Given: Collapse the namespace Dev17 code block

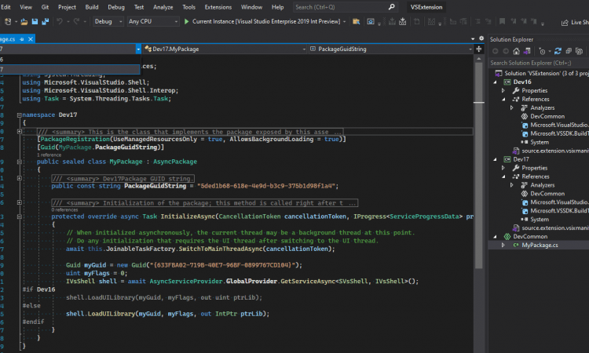Looking at the screenshot, I should (x=19, y=115).
